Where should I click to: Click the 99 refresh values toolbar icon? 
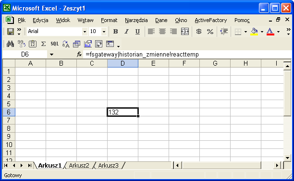pos(21,44)
